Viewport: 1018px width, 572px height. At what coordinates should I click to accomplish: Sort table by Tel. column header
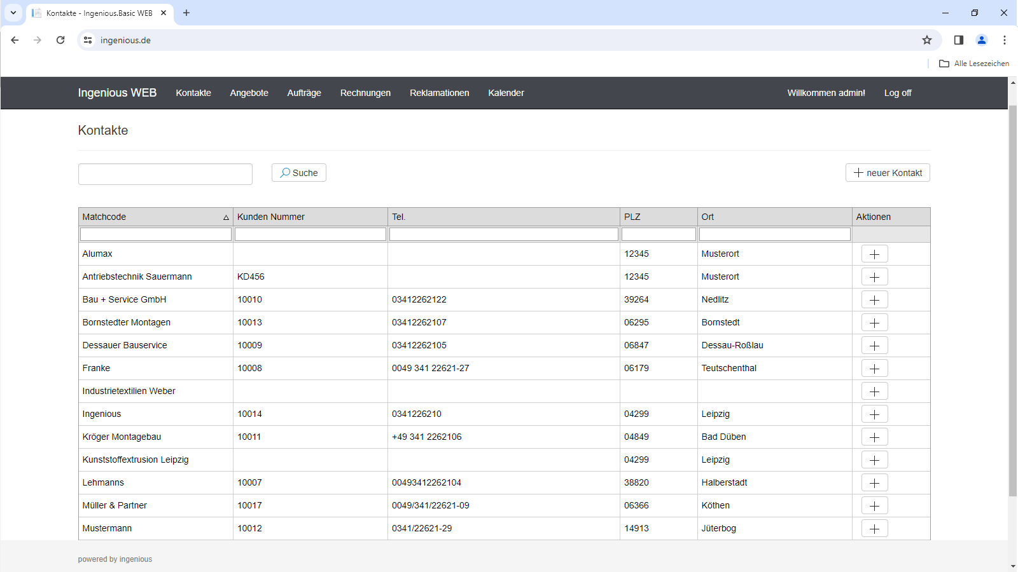504,217
